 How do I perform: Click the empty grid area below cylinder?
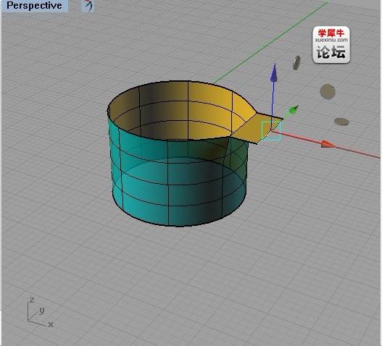[x=185, y=280]
